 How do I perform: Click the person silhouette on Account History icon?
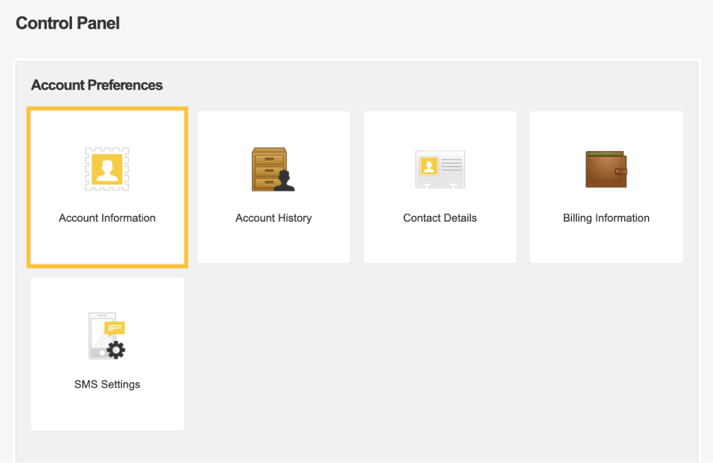[x=284, y=180]
